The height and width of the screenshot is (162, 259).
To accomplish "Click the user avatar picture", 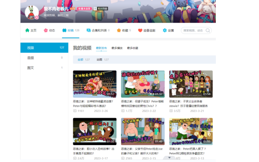I will 32,12.
